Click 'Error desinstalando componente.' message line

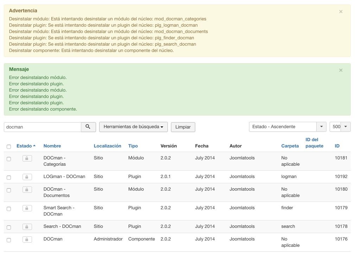pos(43,109)
